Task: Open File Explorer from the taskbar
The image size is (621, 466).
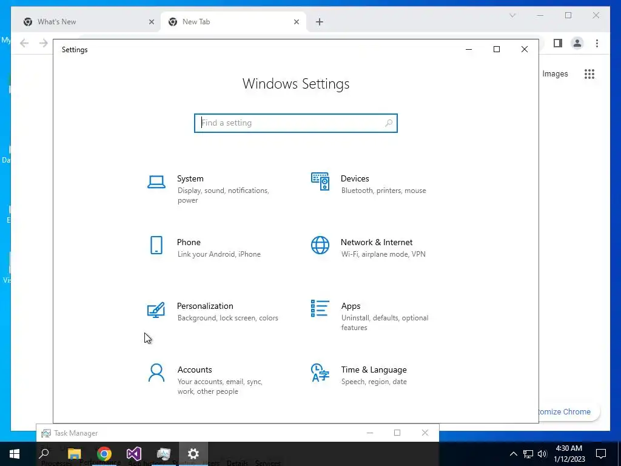Action: click(x=74, y=454)
